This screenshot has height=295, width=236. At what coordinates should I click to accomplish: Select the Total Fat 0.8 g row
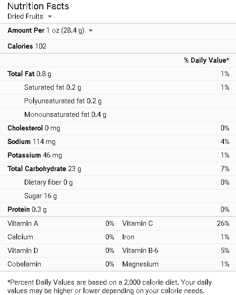pyautogui.click(x=118, y=74)
